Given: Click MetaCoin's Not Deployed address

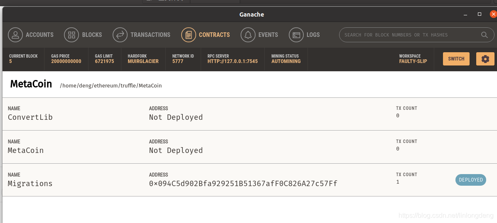Looking at the screenshot, I should 176,150.
